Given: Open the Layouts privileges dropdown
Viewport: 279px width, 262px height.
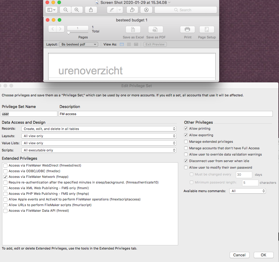Looking at the screenshot, I should [x=99, y=136].
